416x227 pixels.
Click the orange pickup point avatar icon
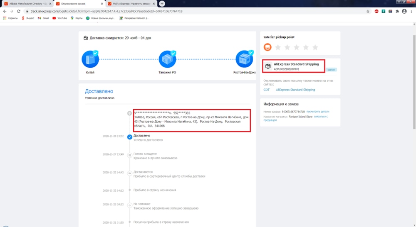coord(267,47)
